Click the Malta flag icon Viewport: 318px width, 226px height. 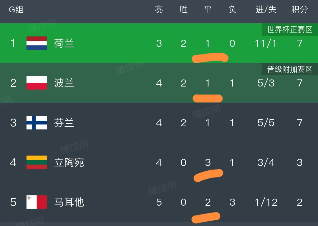coord(37,202)
